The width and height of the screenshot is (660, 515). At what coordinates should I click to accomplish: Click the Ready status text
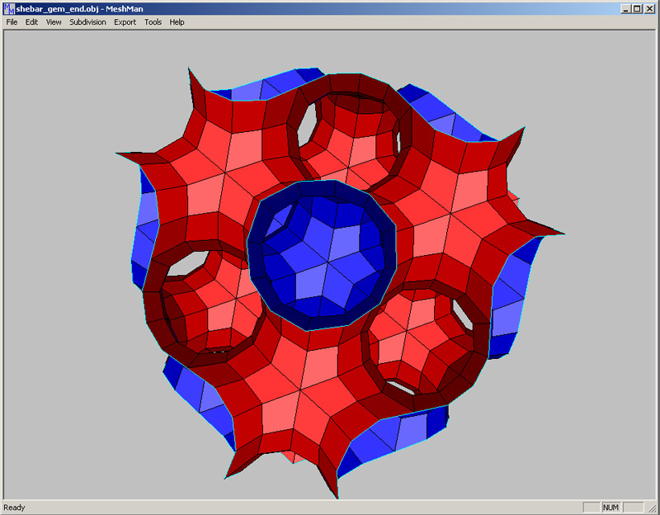point(15,508)
